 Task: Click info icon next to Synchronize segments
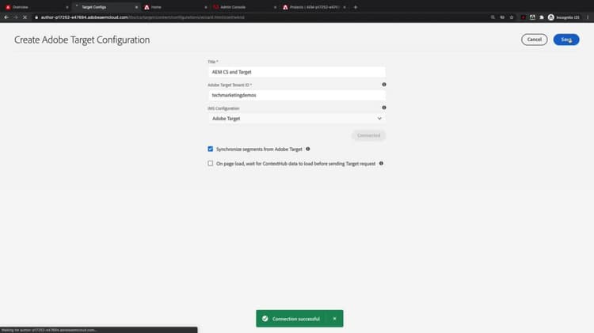coord(307,149)
